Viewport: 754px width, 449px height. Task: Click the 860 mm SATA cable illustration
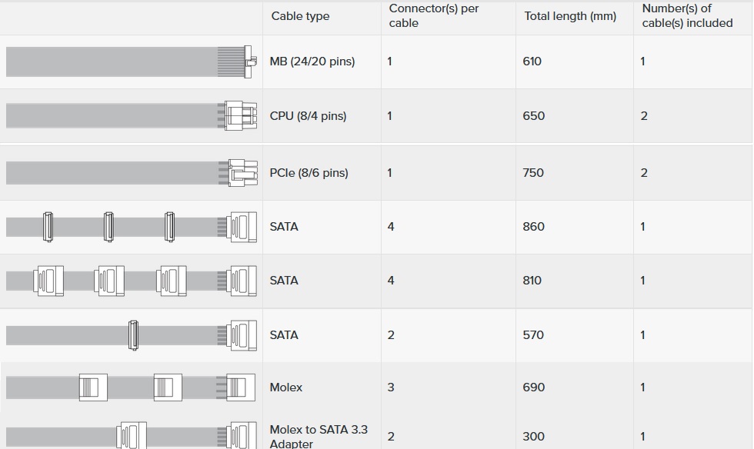[x=131, y=227]
